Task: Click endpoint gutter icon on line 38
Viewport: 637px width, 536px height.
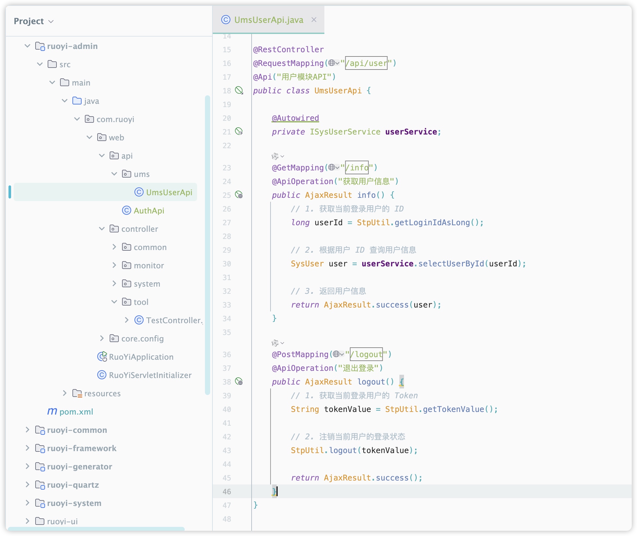Action: [239, 382]
